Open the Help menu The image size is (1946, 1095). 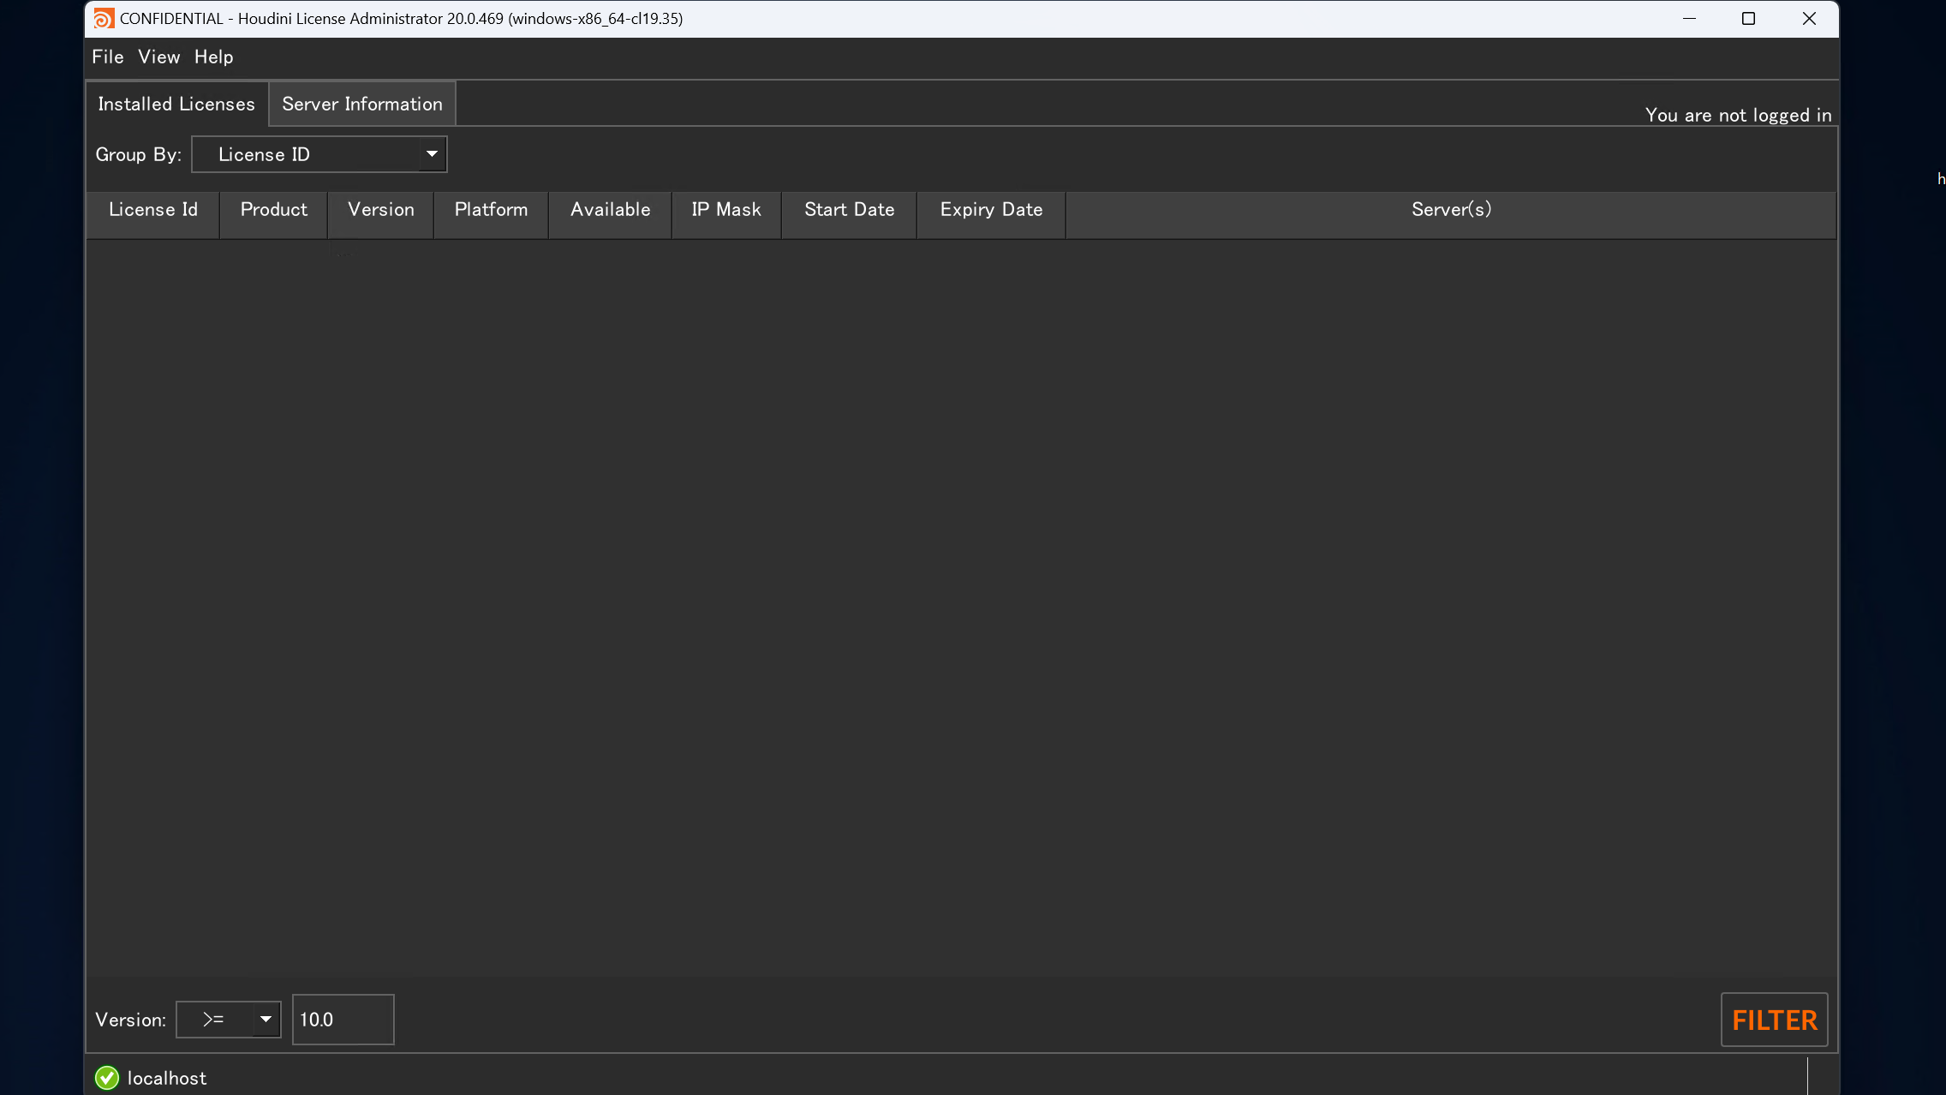(213, 57)
